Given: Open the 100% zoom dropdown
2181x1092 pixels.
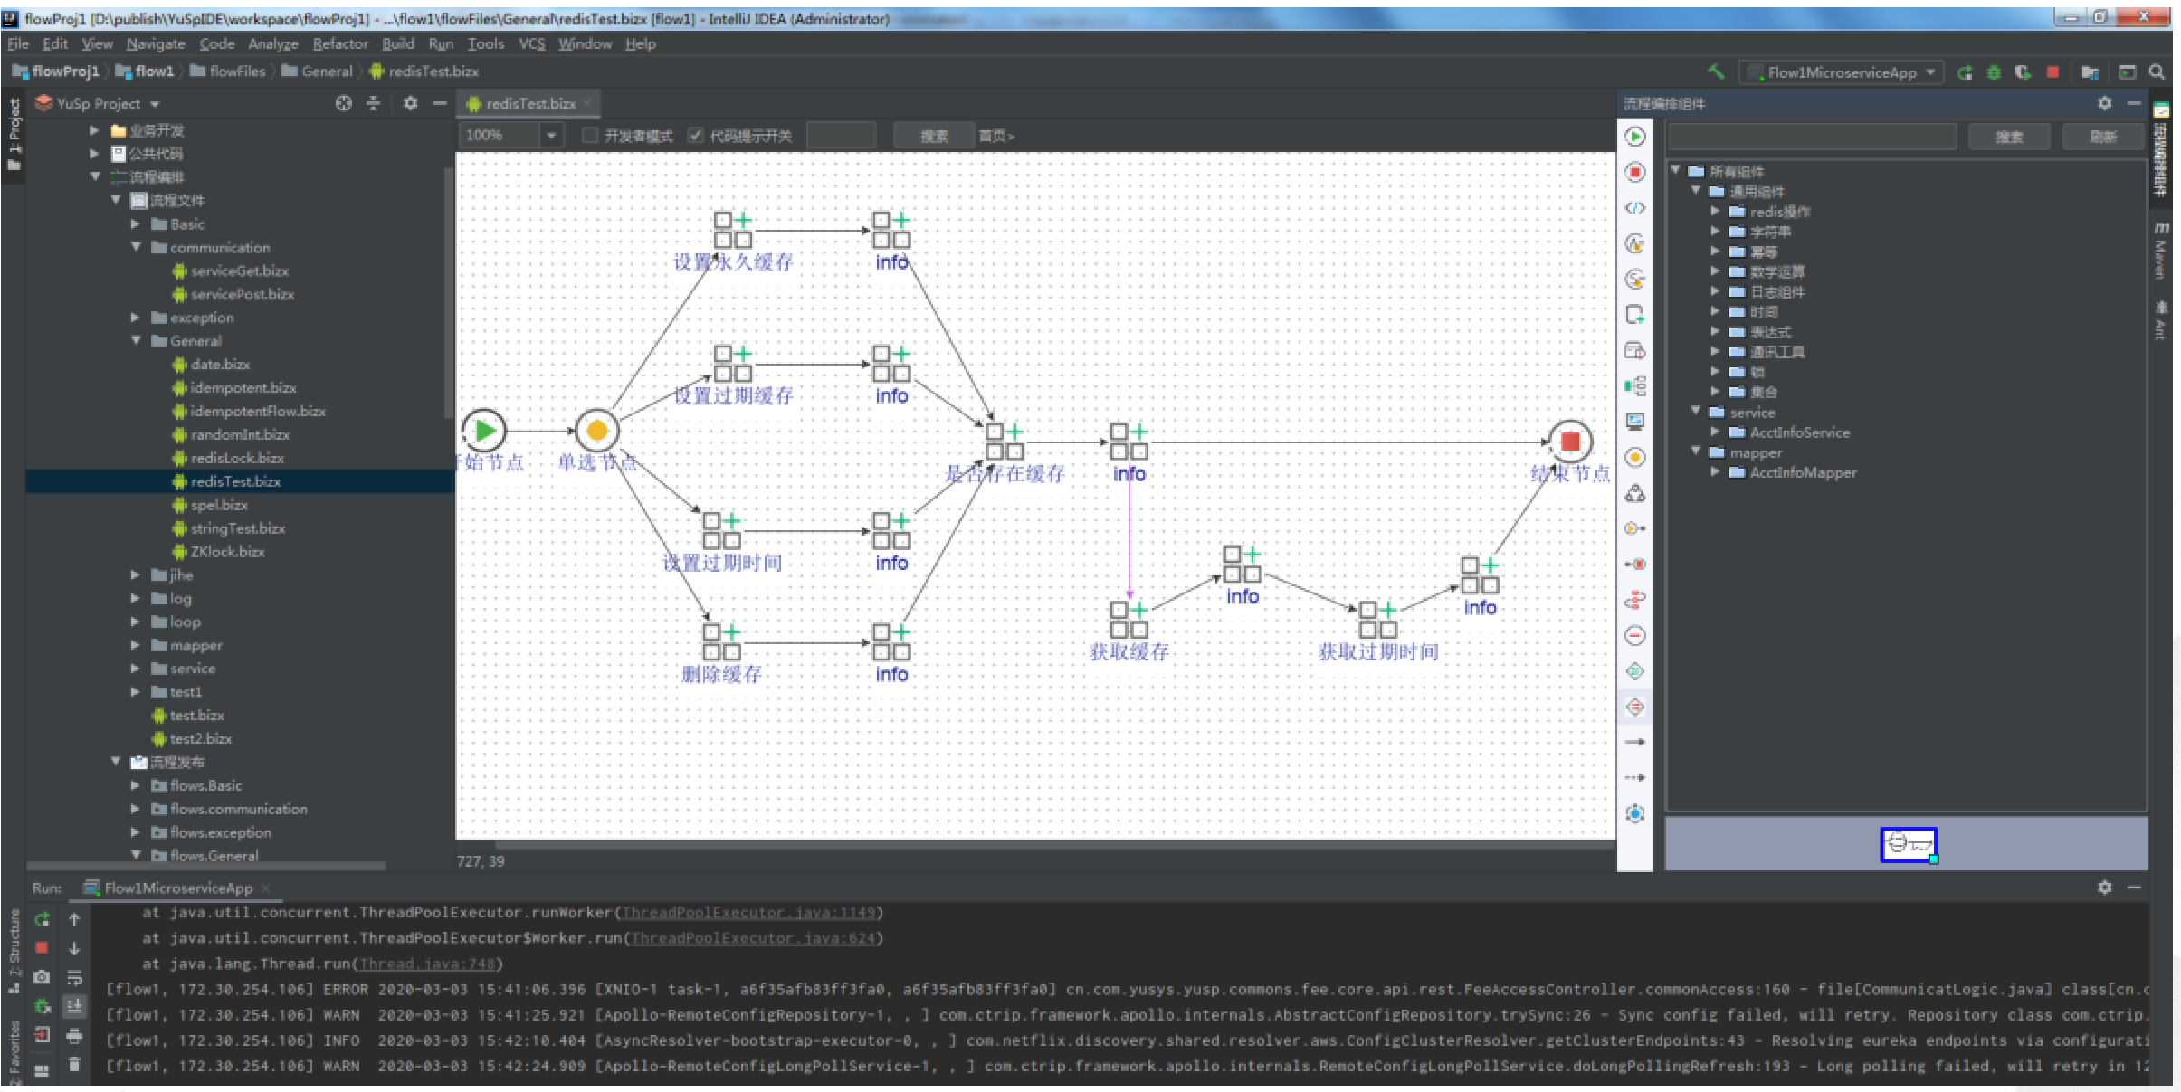Looking at the screenshot, I should [550, 136].
